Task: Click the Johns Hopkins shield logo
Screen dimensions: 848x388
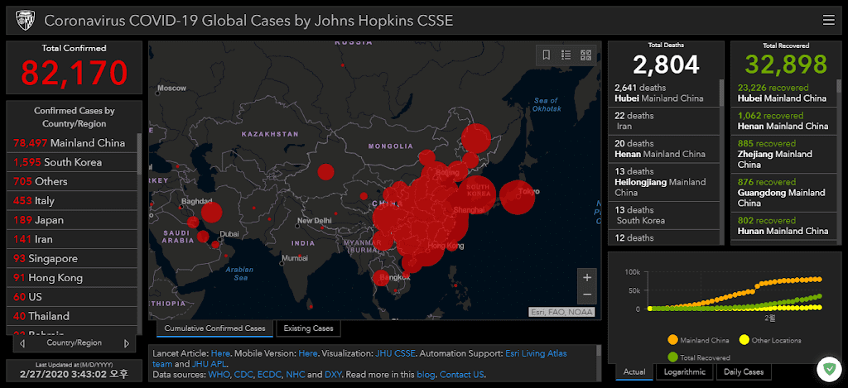Action: [26, 21]
